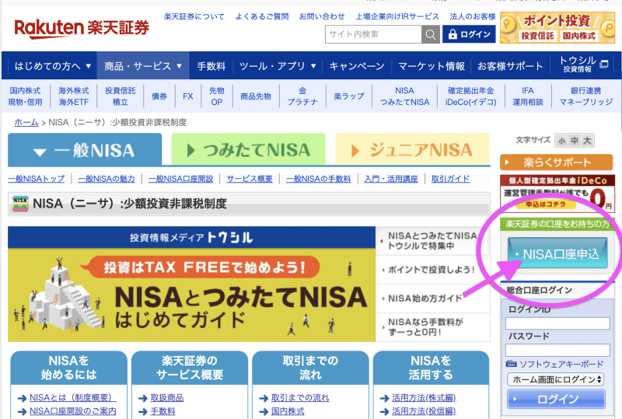
Task: Open キャンペーン menu item
Action: (x=357, y=66)
